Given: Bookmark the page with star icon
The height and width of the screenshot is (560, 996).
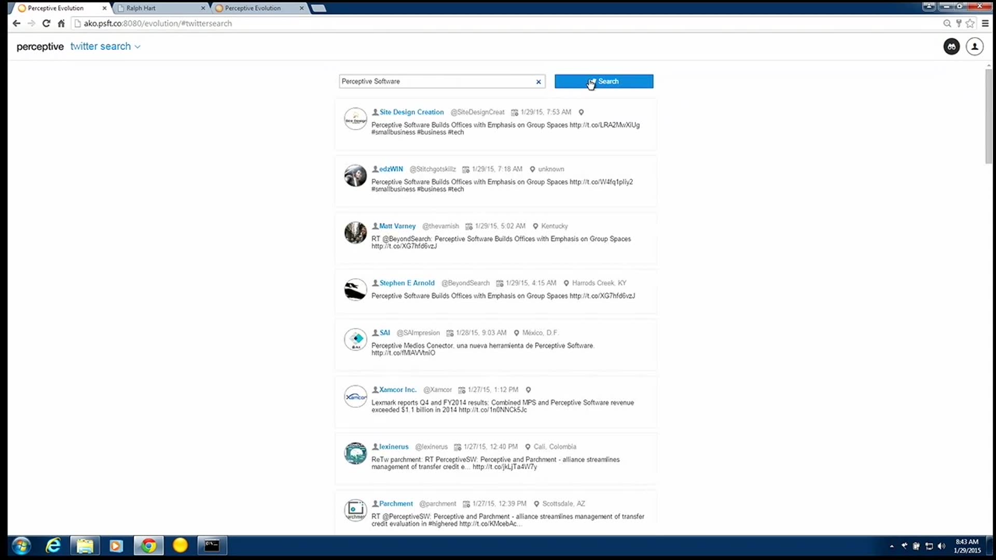Looking at the screenshot, I should click(x=970, y=23).
